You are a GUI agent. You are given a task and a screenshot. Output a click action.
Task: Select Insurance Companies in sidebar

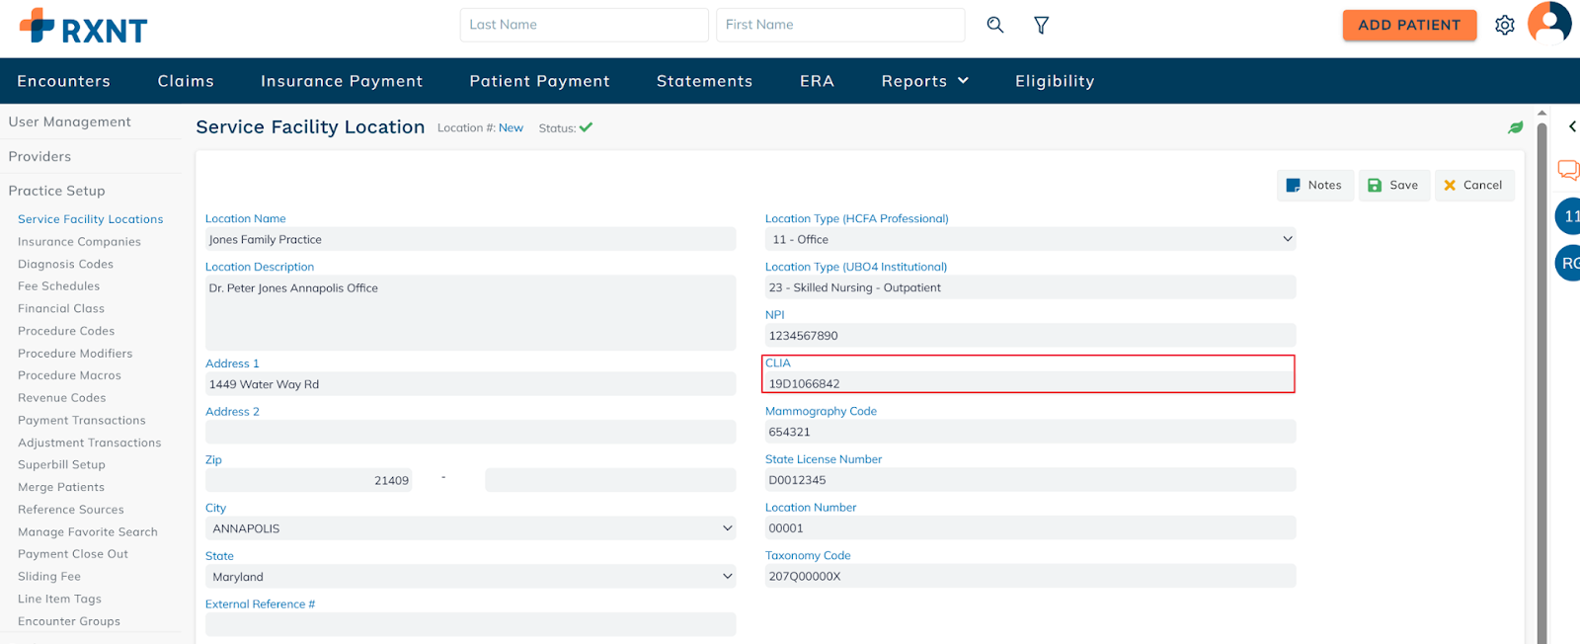[x=79, y=242]
